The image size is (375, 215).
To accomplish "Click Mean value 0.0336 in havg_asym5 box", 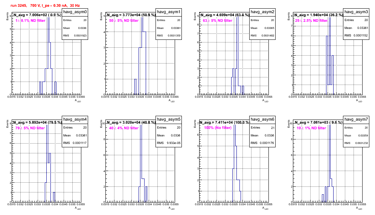I will (176, 135).
